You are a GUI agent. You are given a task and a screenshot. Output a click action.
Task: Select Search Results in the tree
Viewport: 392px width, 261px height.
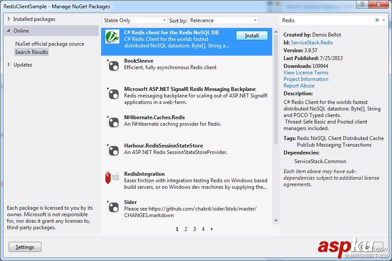pyautogui.click(x=31, y=52)
